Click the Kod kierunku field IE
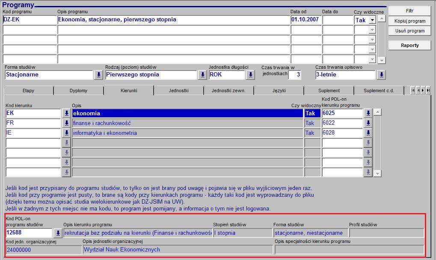This screenshot has width=436, height=260. point(33,133)
